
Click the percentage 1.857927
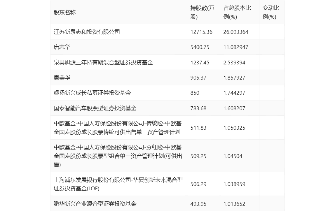[x=234, y=78]
